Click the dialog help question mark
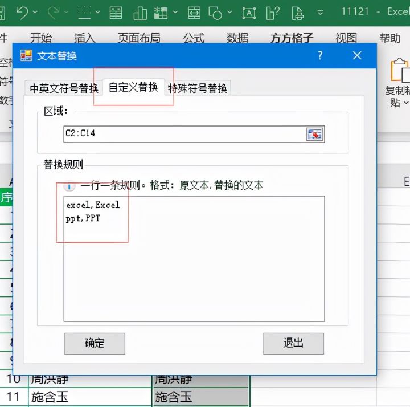This screenshot has width=410, height=407. 320,55
